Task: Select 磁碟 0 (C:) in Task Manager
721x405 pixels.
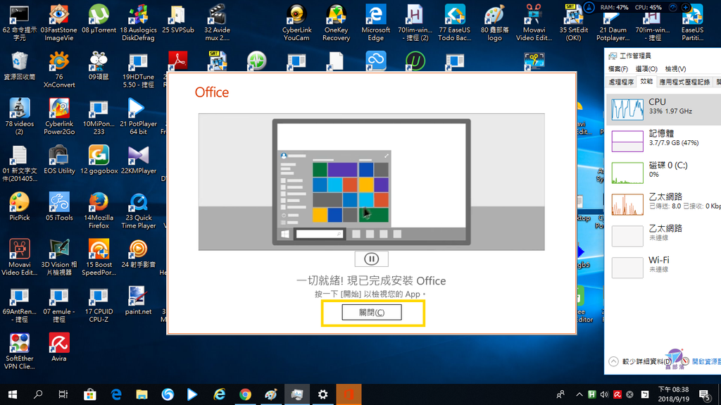Action: [663, 173]
